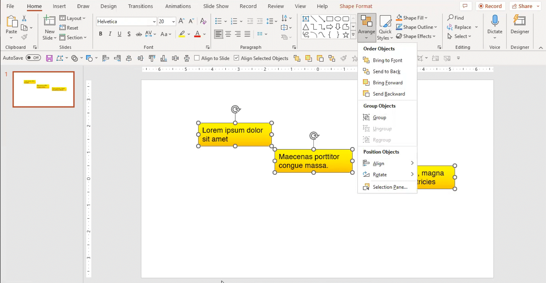
Task: Apply bold formatting
Action: [x=100, y=34]
